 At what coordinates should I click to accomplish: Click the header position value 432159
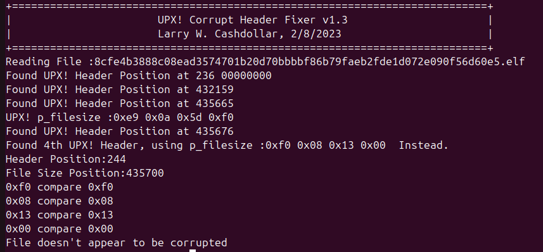click(215, 89)
